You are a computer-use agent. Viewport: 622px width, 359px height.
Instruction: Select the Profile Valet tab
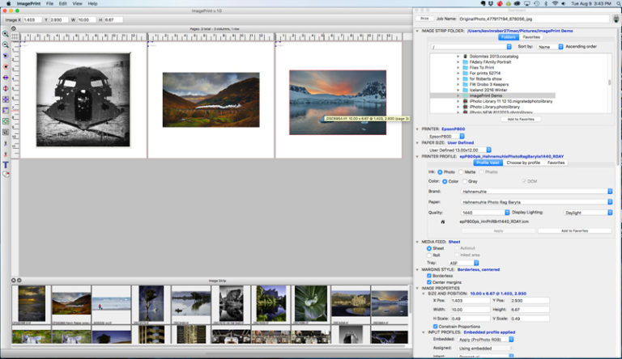(x=488, y=163)
